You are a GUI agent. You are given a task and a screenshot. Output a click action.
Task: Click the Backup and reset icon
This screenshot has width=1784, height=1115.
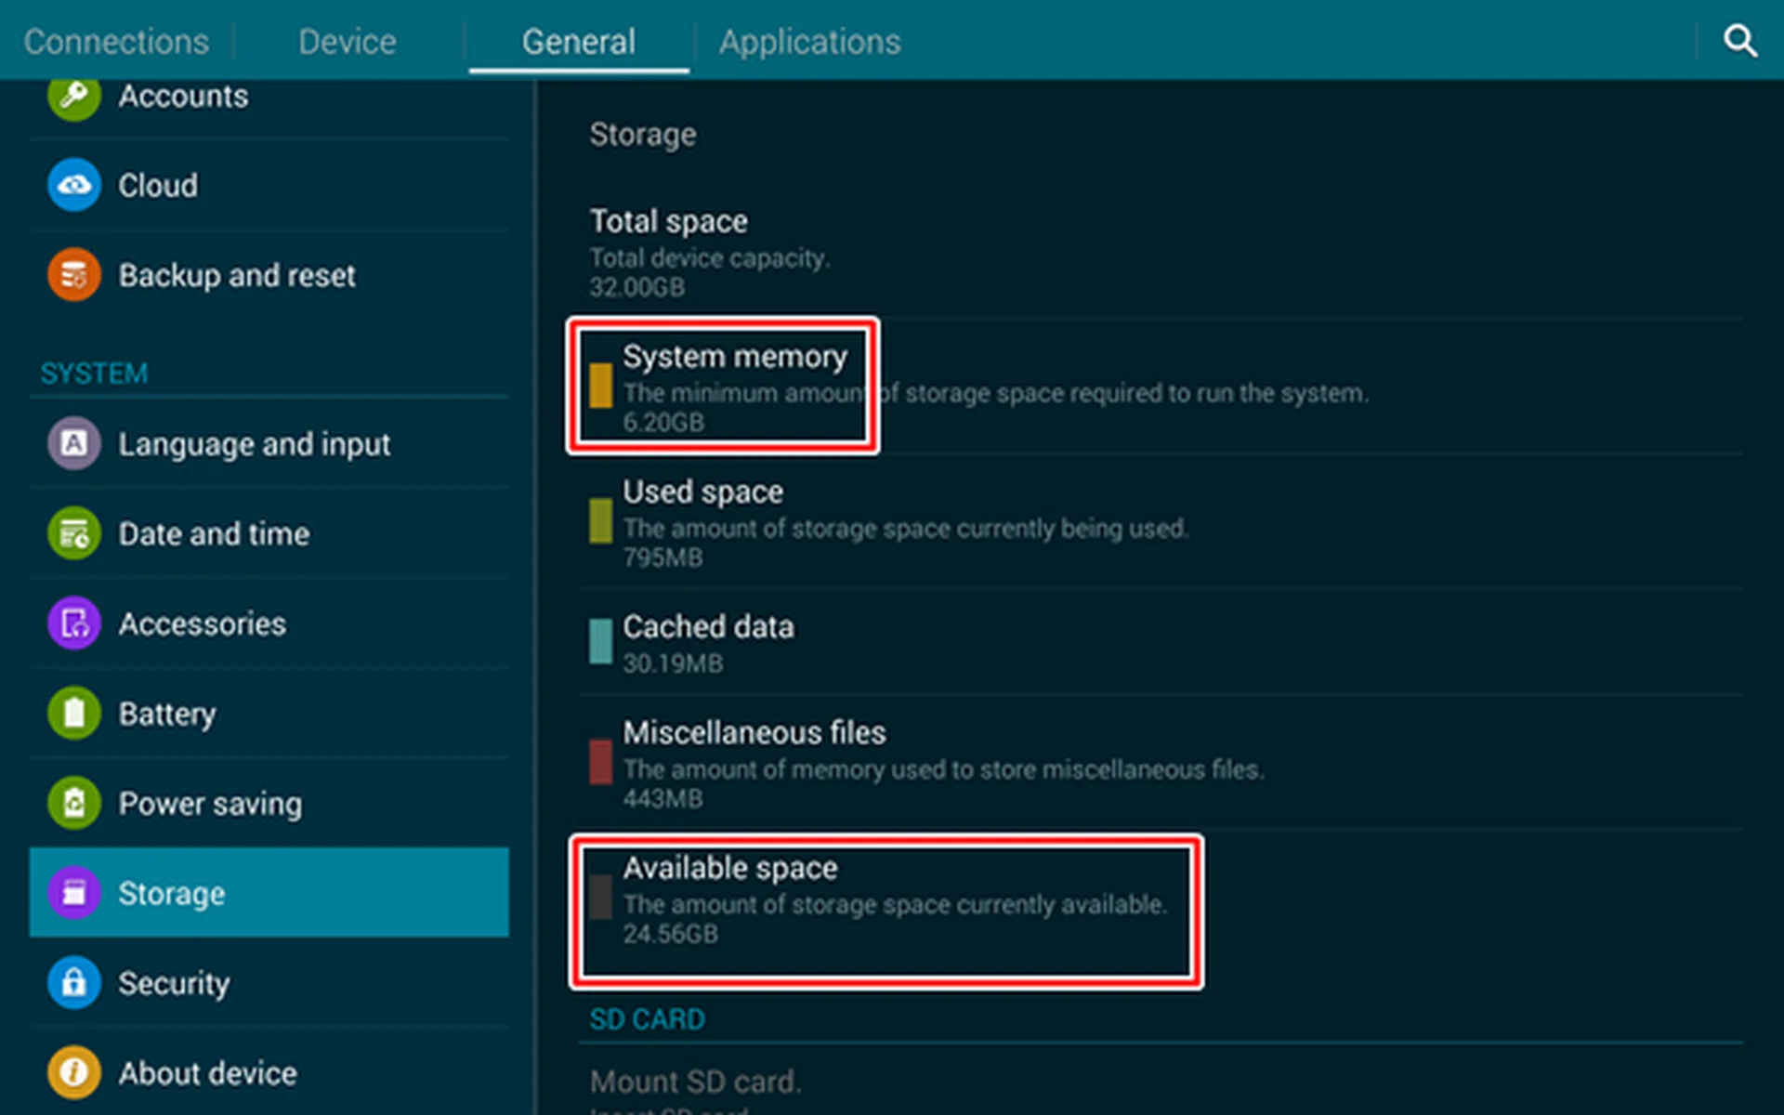click(72, 275)
